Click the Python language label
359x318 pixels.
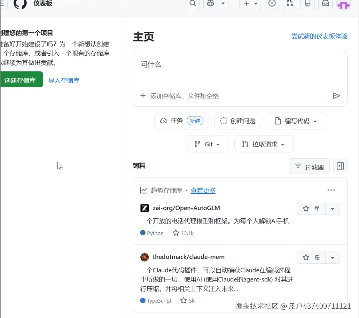point(152,233)
